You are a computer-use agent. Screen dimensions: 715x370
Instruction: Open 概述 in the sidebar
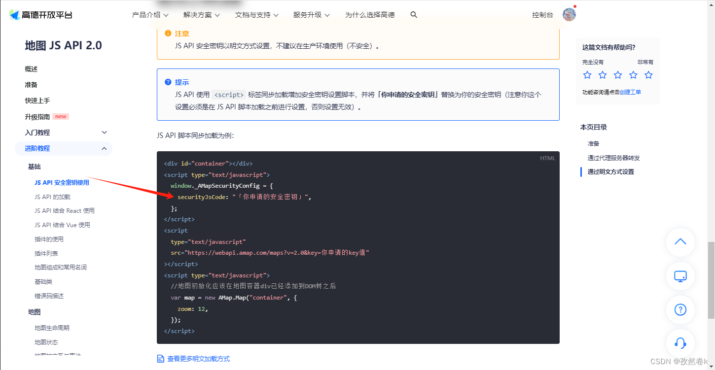pyautogui.click(x=31, y=69)
